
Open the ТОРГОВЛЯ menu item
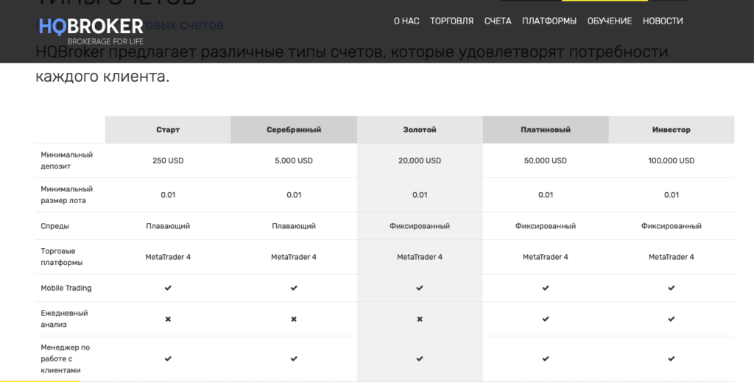[451, 21]
